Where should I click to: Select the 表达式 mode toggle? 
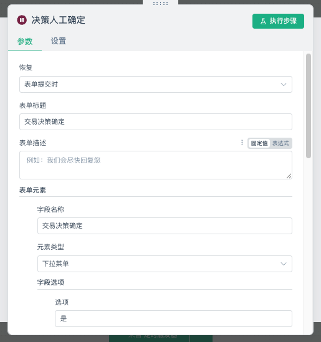[280, 143]
